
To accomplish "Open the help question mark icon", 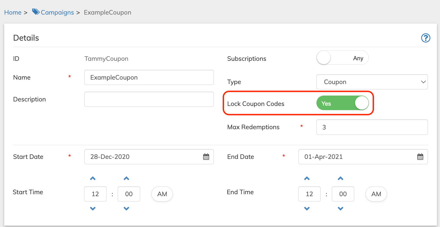I will click(x=426, y=38).
